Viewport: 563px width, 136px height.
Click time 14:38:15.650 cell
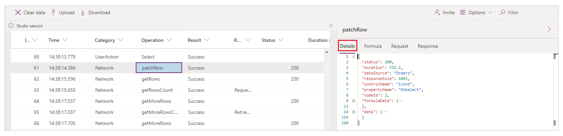(62, 90)
